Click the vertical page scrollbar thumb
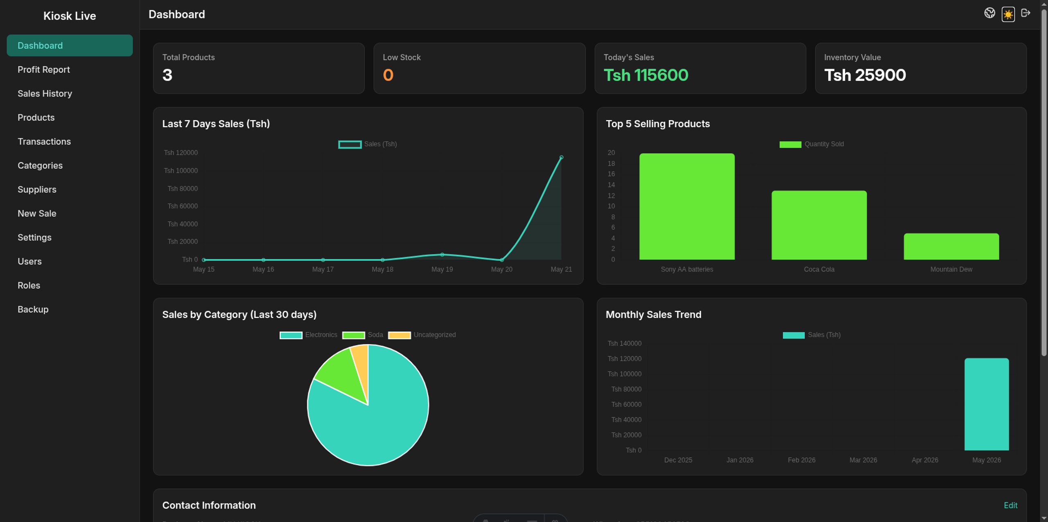This screenshot has width=1048, height=522. (1044, 182)
